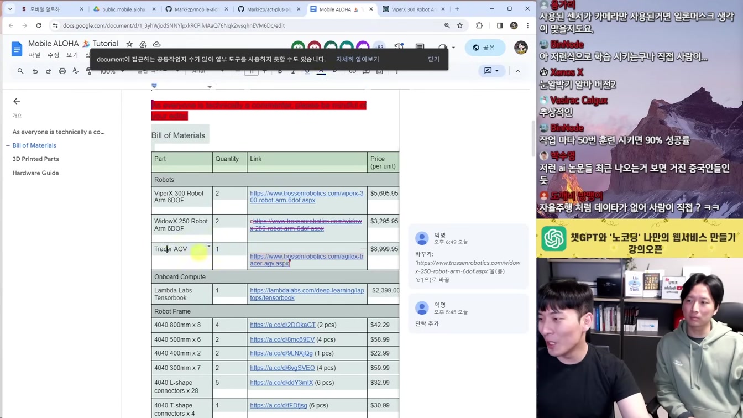Click the Chrome address bar URL
The width and height of the screenshot is (743, 418).
pyautogui.click(x=174, y=25)
